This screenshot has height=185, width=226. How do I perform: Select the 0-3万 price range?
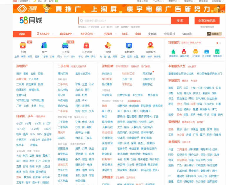[19, 124]
